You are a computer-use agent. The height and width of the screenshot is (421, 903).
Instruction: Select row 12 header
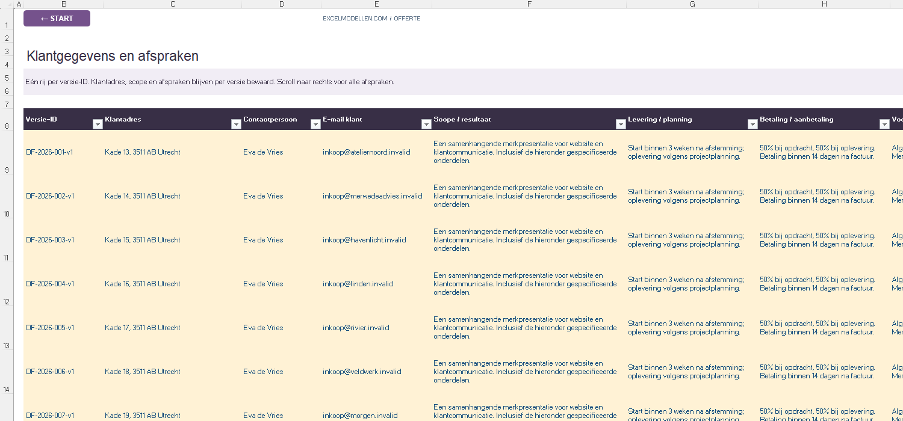6,284
